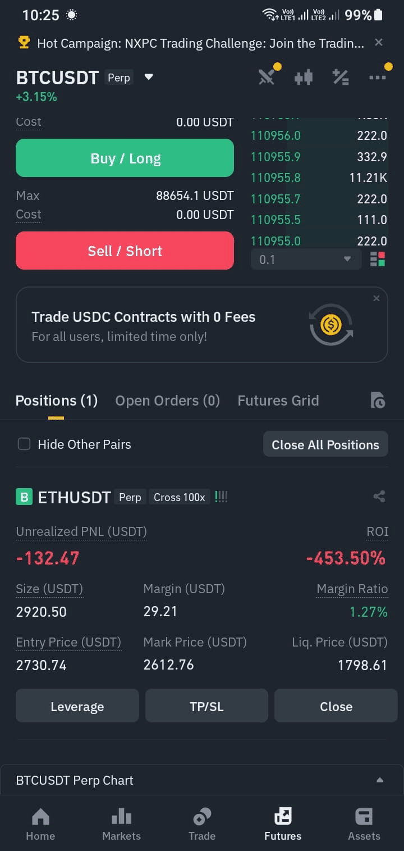Expand the BTCUSDT pair selector arrow
Viewport: 404px width, 851px height.
(149, 77)
